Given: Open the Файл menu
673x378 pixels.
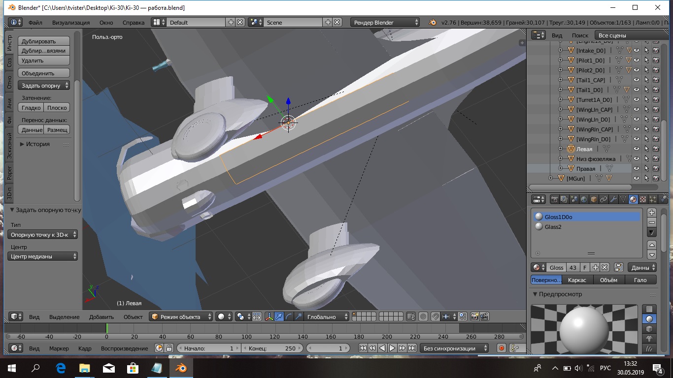Looking at the screenshot, I should pyautogui.click(x=35, y=23).
